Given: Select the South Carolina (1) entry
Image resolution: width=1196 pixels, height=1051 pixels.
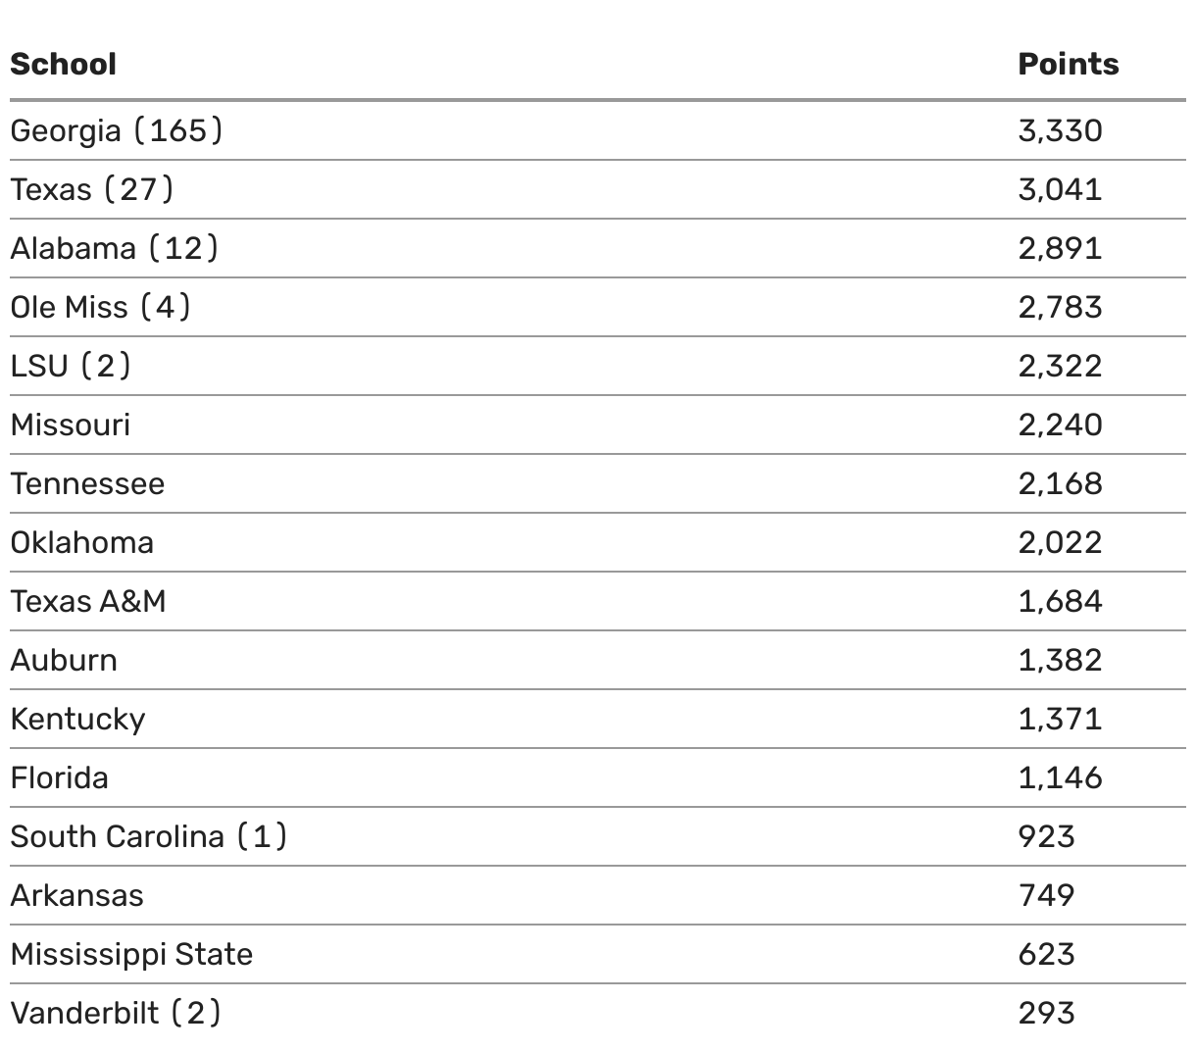Looking at the screenshot, I should [x=149, y=836].
